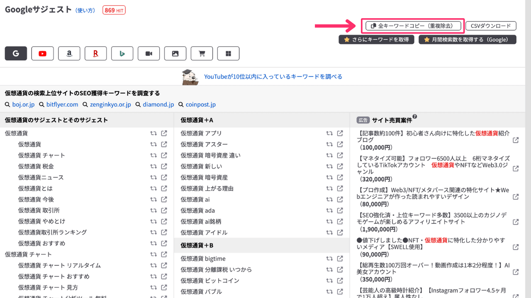Screen dimensions: 531x298
Task: Select keyword 仮想通貨 分離課税 いつから
Action: [216, 270]
